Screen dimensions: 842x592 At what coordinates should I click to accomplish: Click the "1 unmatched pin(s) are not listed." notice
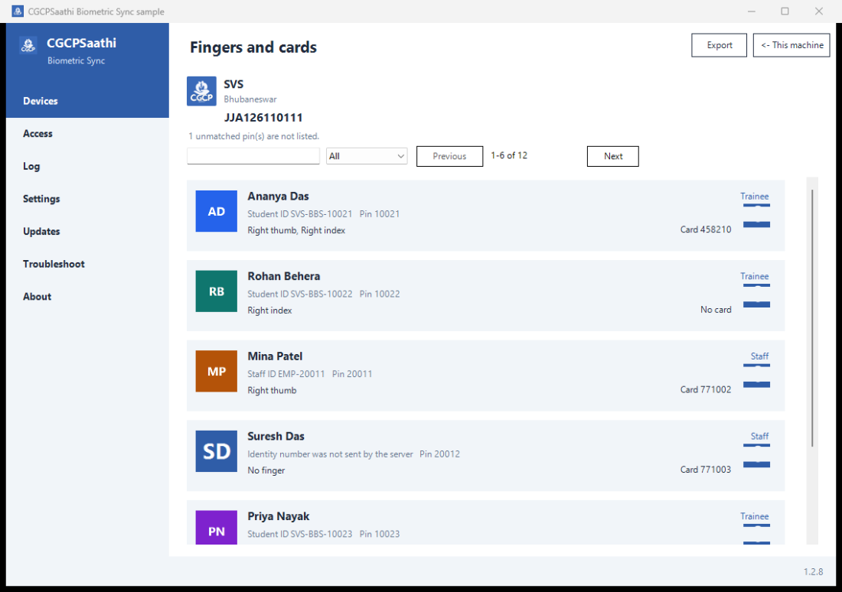click(x=254, y=136)
